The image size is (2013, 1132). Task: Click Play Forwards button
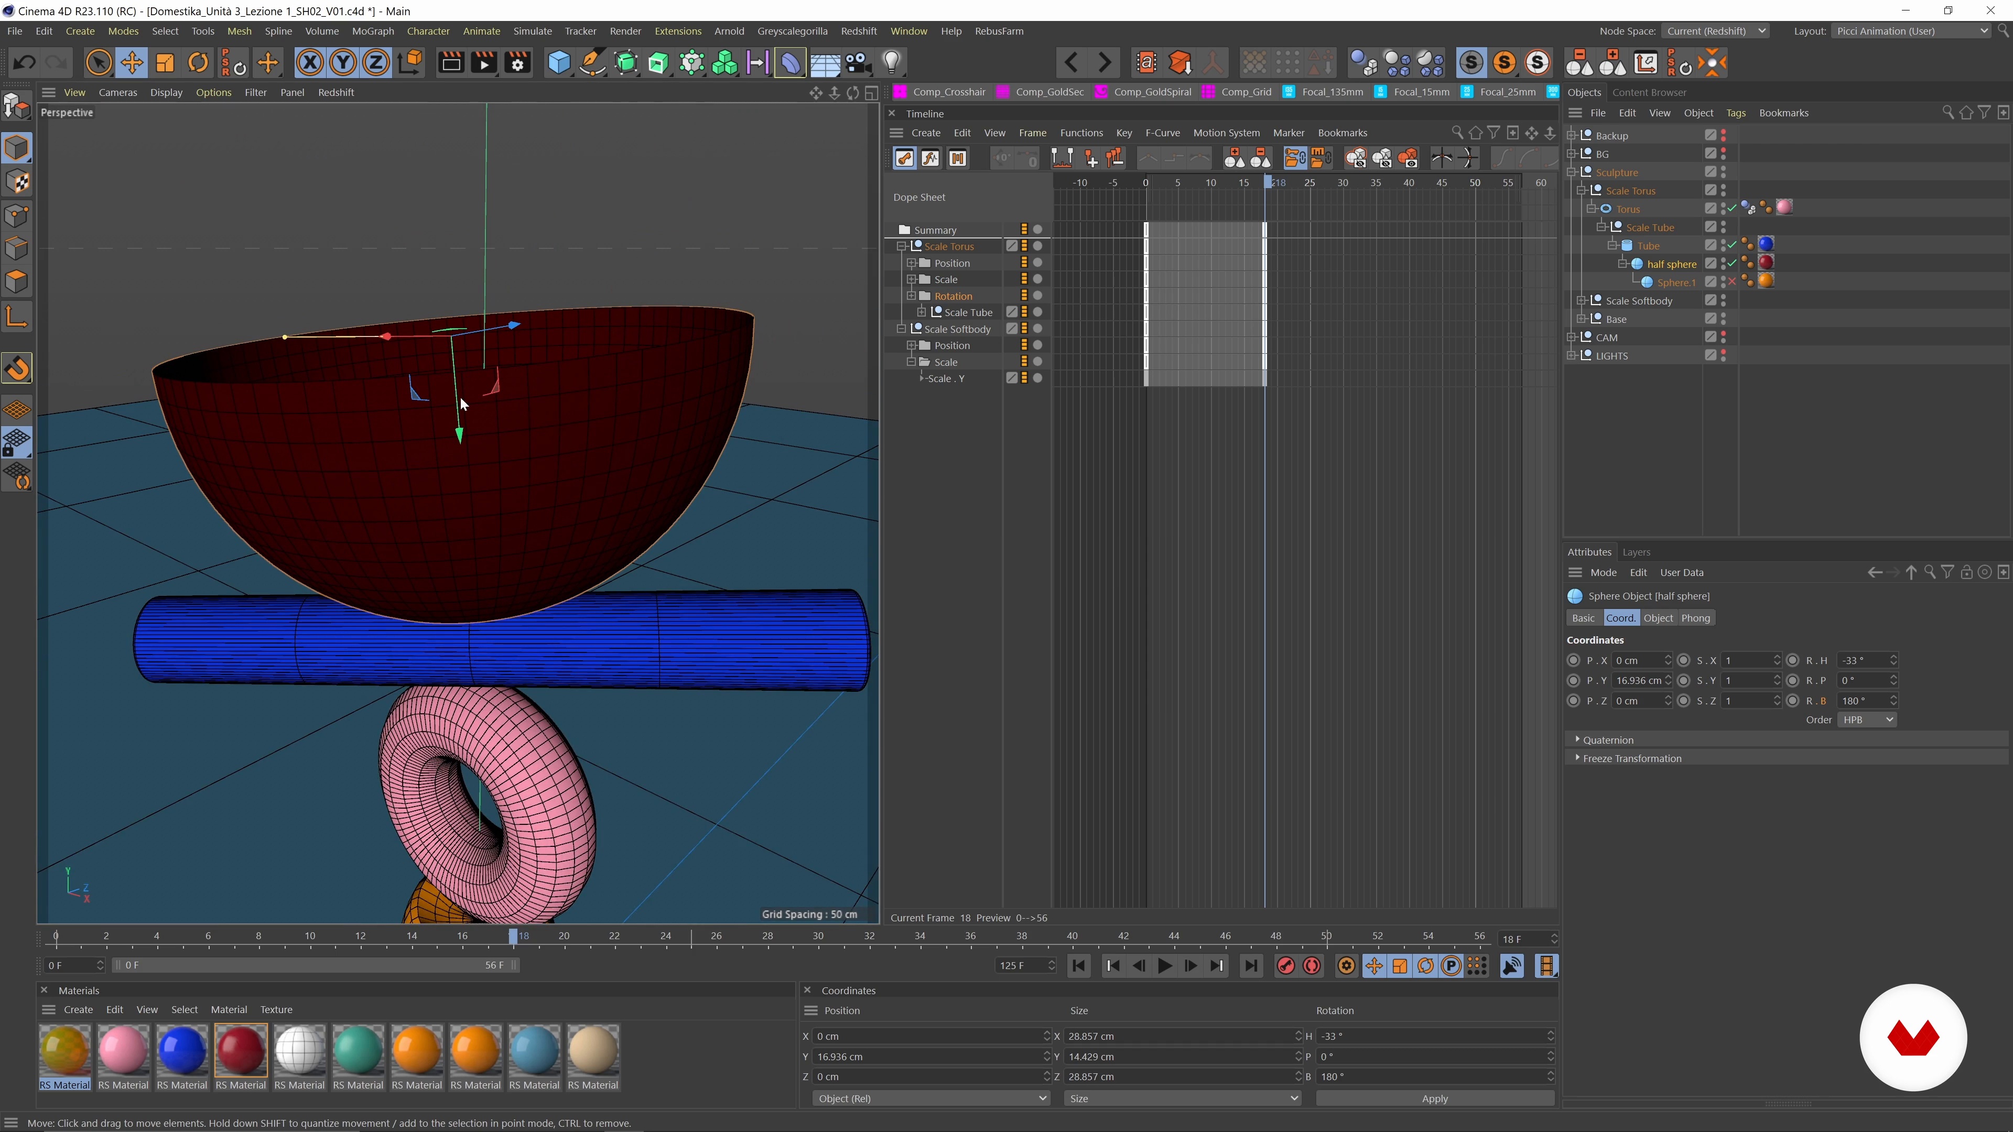coord(1164,966)
